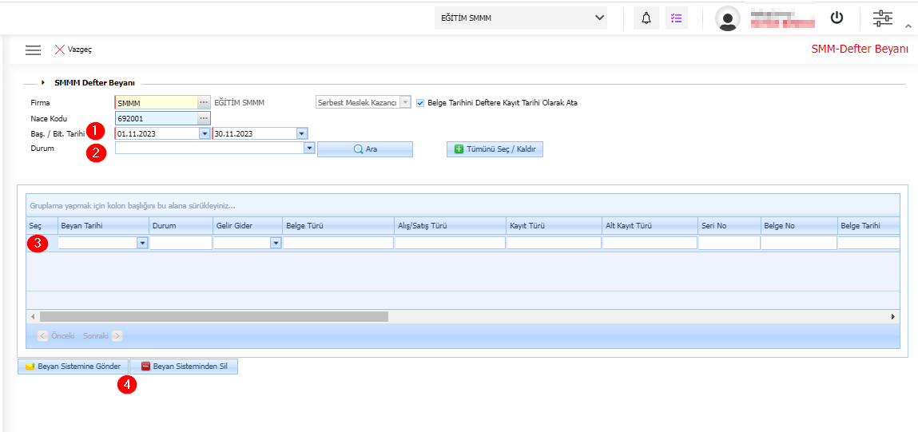Open the Firma lookup ellipsis button
The image size is (918, 432).
point(204,102)
